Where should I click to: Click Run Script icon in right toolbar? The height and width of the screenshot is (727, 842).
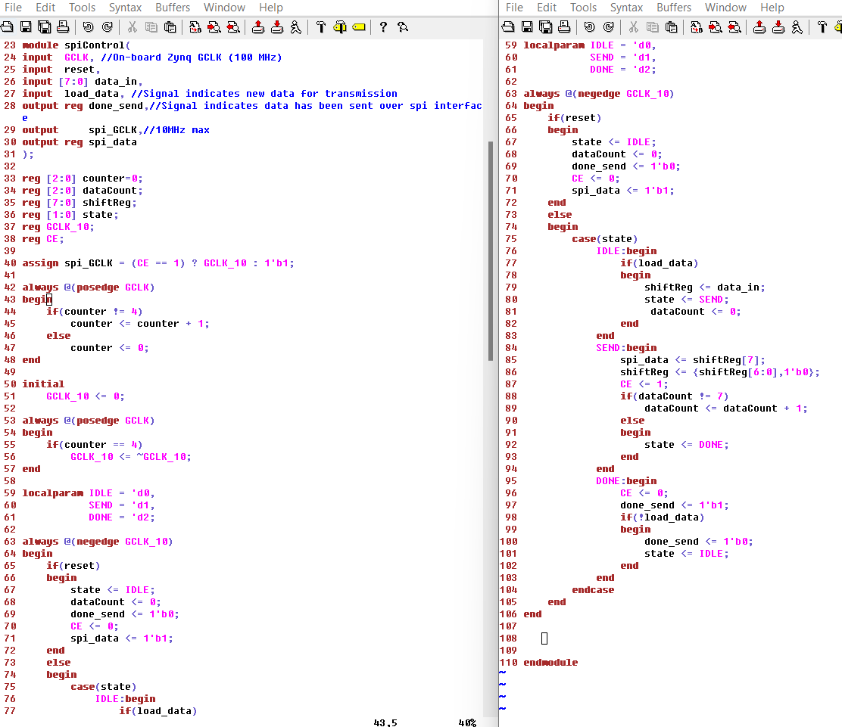click(797, 27)
